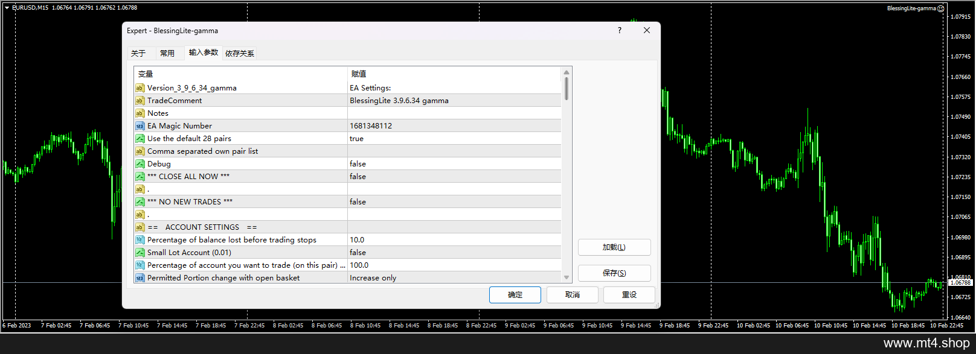Toggle the Debug false value
The width and height of the screenshot is (976, 354).
[454, 164]
